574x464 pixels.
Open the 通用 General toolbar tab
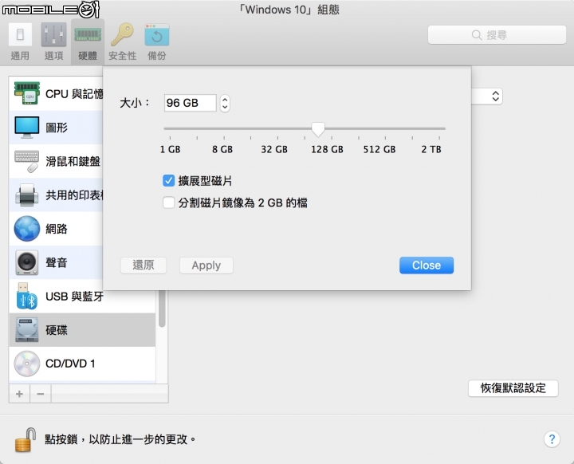click(x=20, y=41)
